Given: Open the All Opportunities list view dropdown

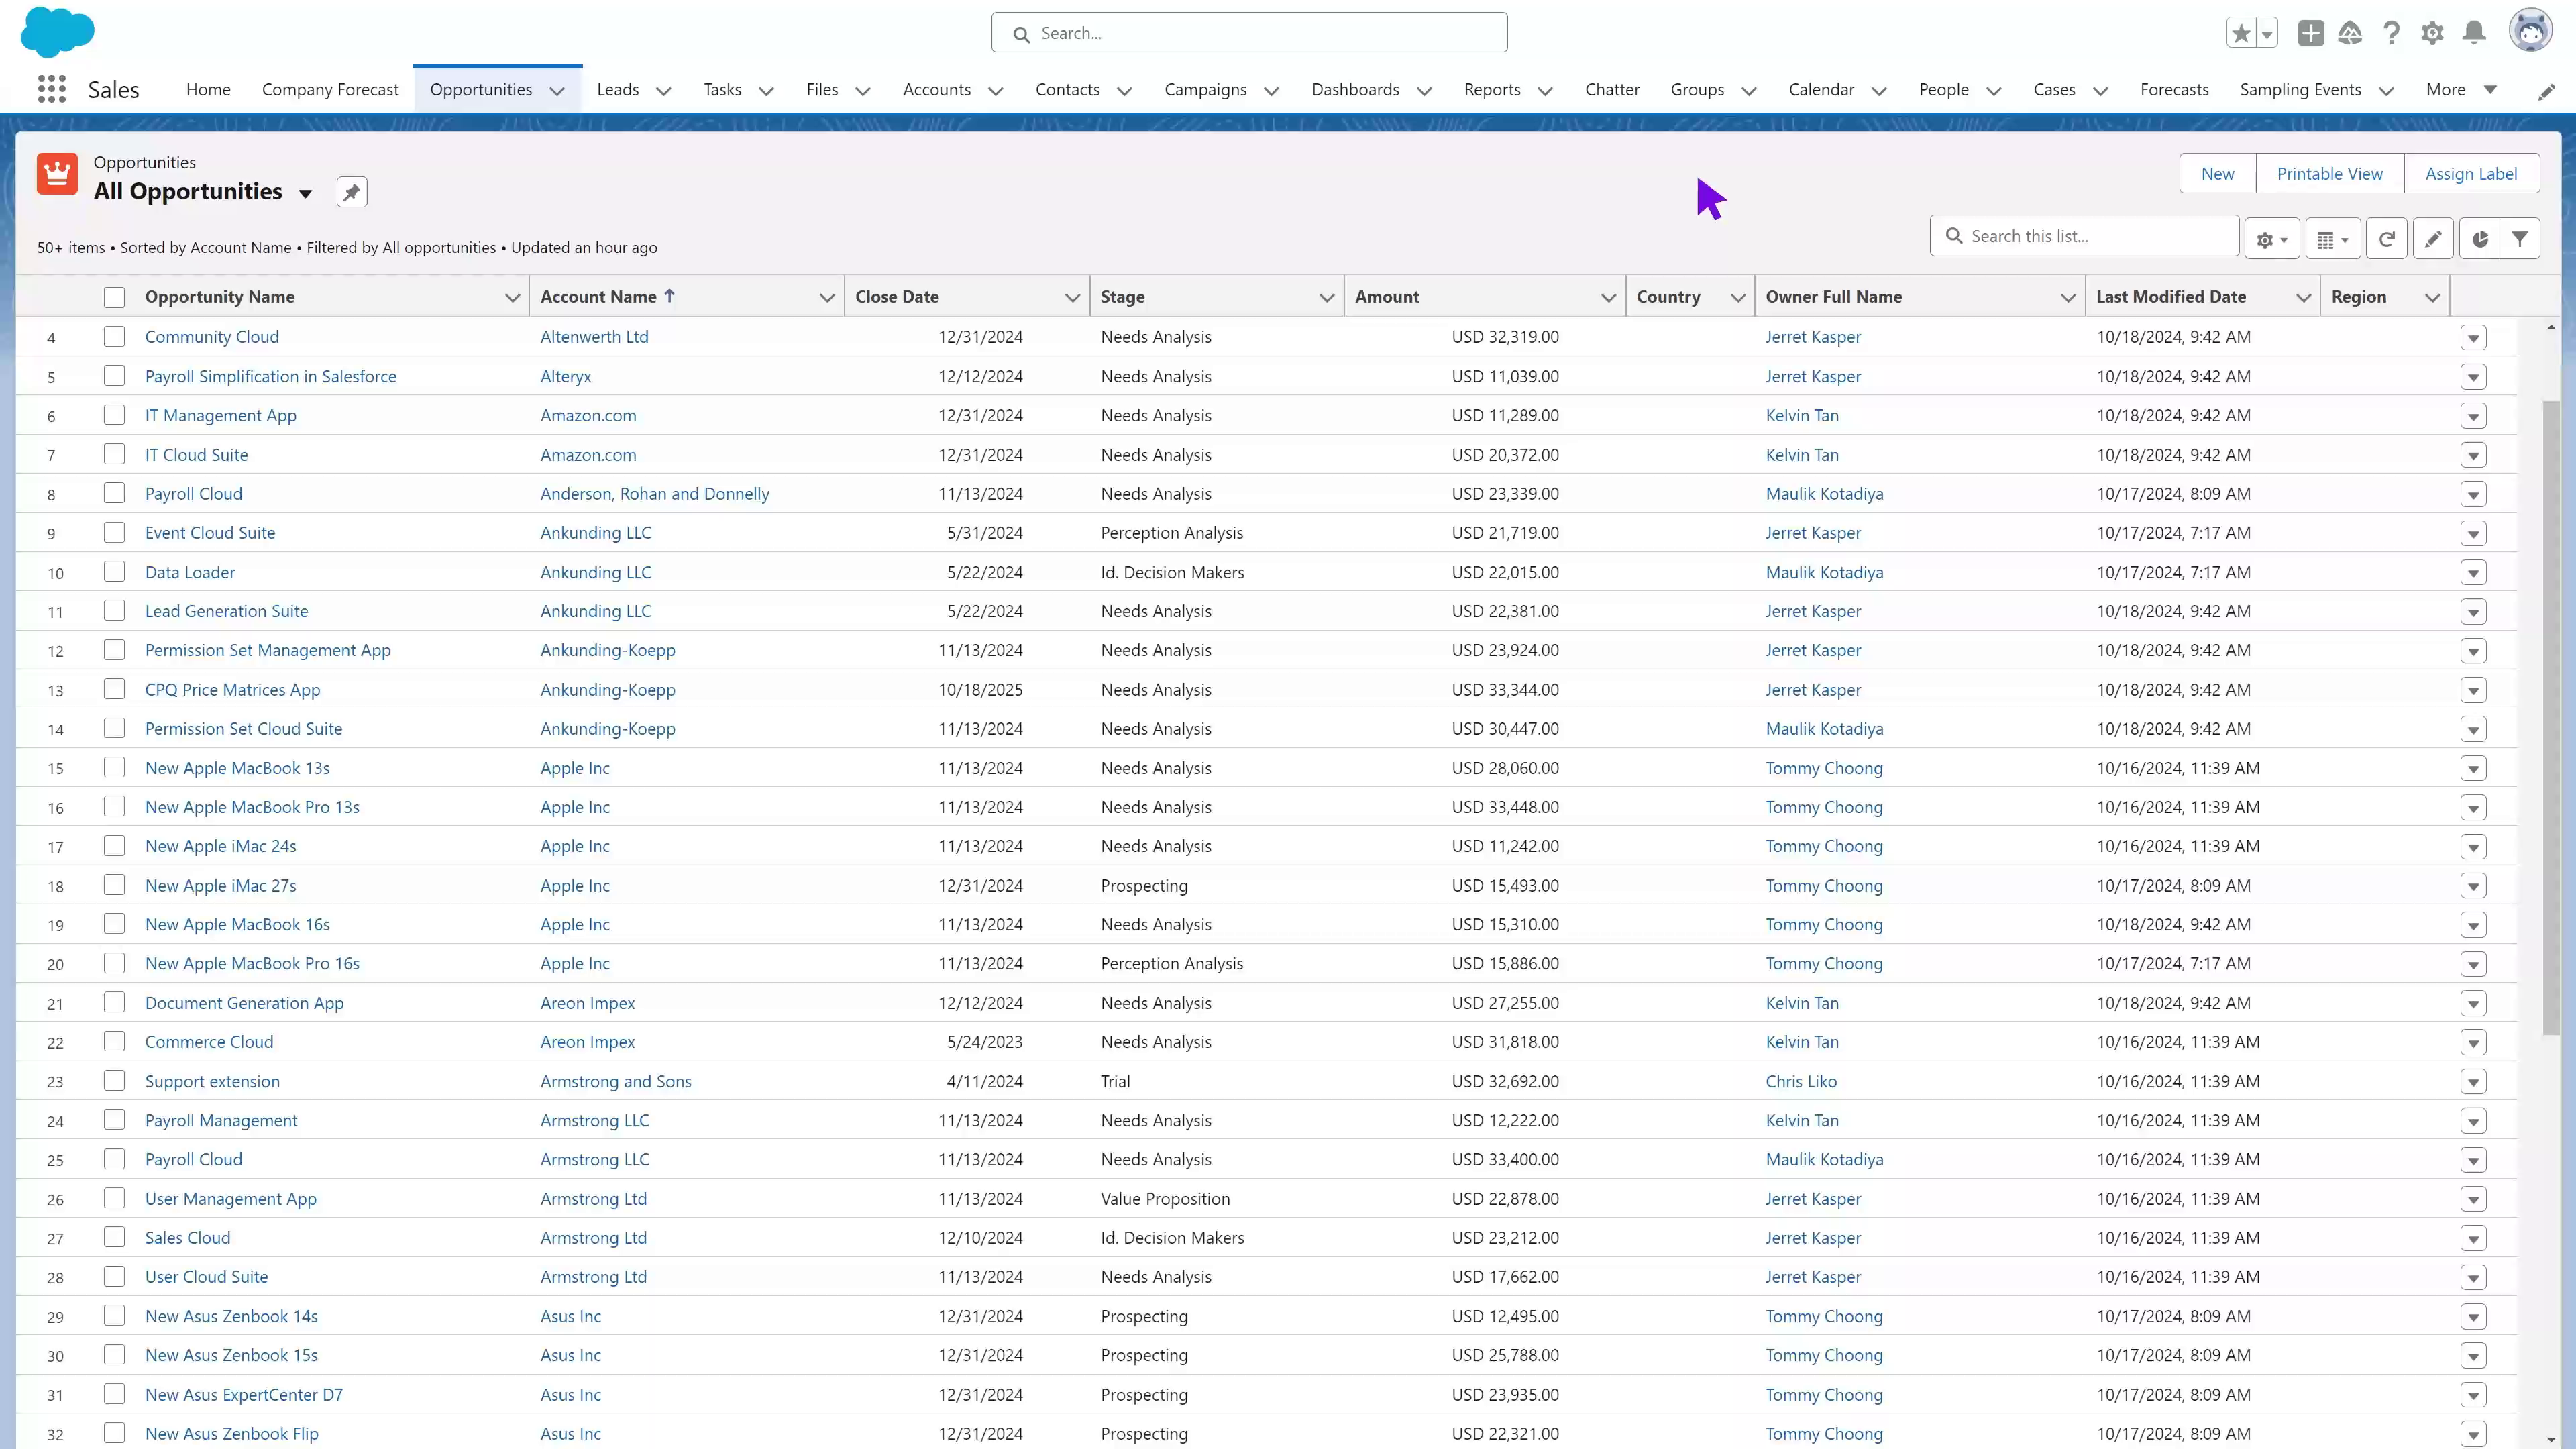Looking at the screenshot, I should (x=305, y=193).
